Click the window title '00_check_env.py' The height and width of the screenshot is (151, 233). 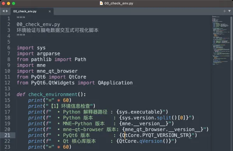point(119,3)
